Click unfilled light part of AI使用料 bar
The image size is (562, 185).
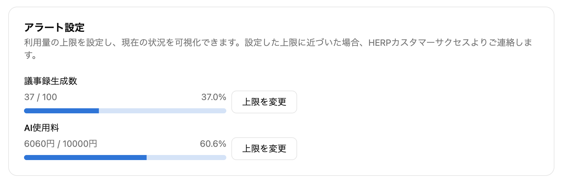coord(186,158)
